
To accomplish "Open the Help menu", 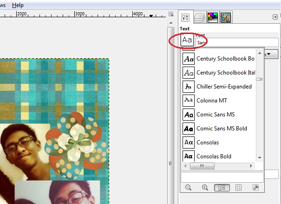I will pyautogui.click(x=18, y=5).
